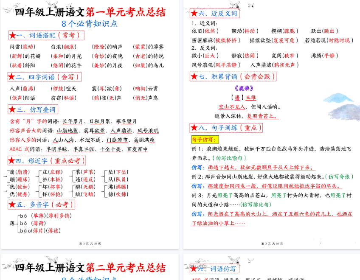Click the yellow highlighted 句子仿写 label
The image size is (360, 280).
205,139
